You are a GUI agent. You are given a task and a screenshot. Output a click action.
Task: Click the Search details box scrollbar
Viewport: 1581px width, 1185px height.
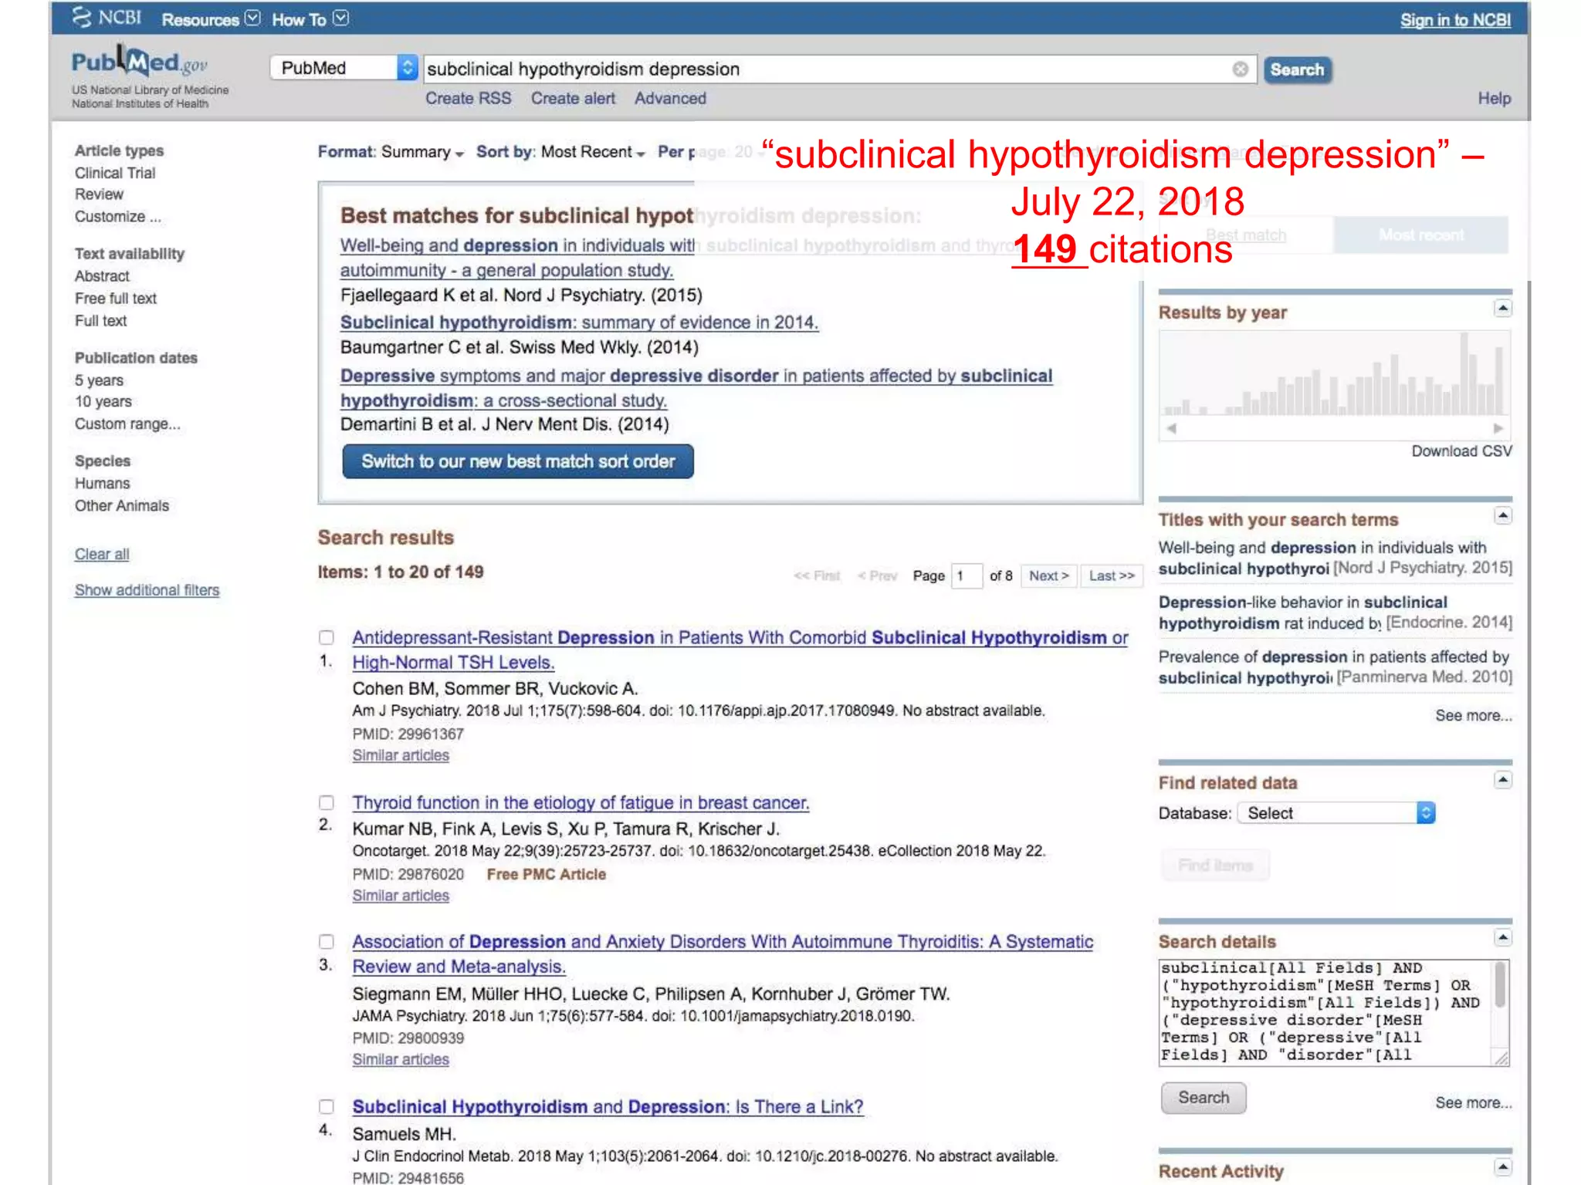(x=1500, y=985)
